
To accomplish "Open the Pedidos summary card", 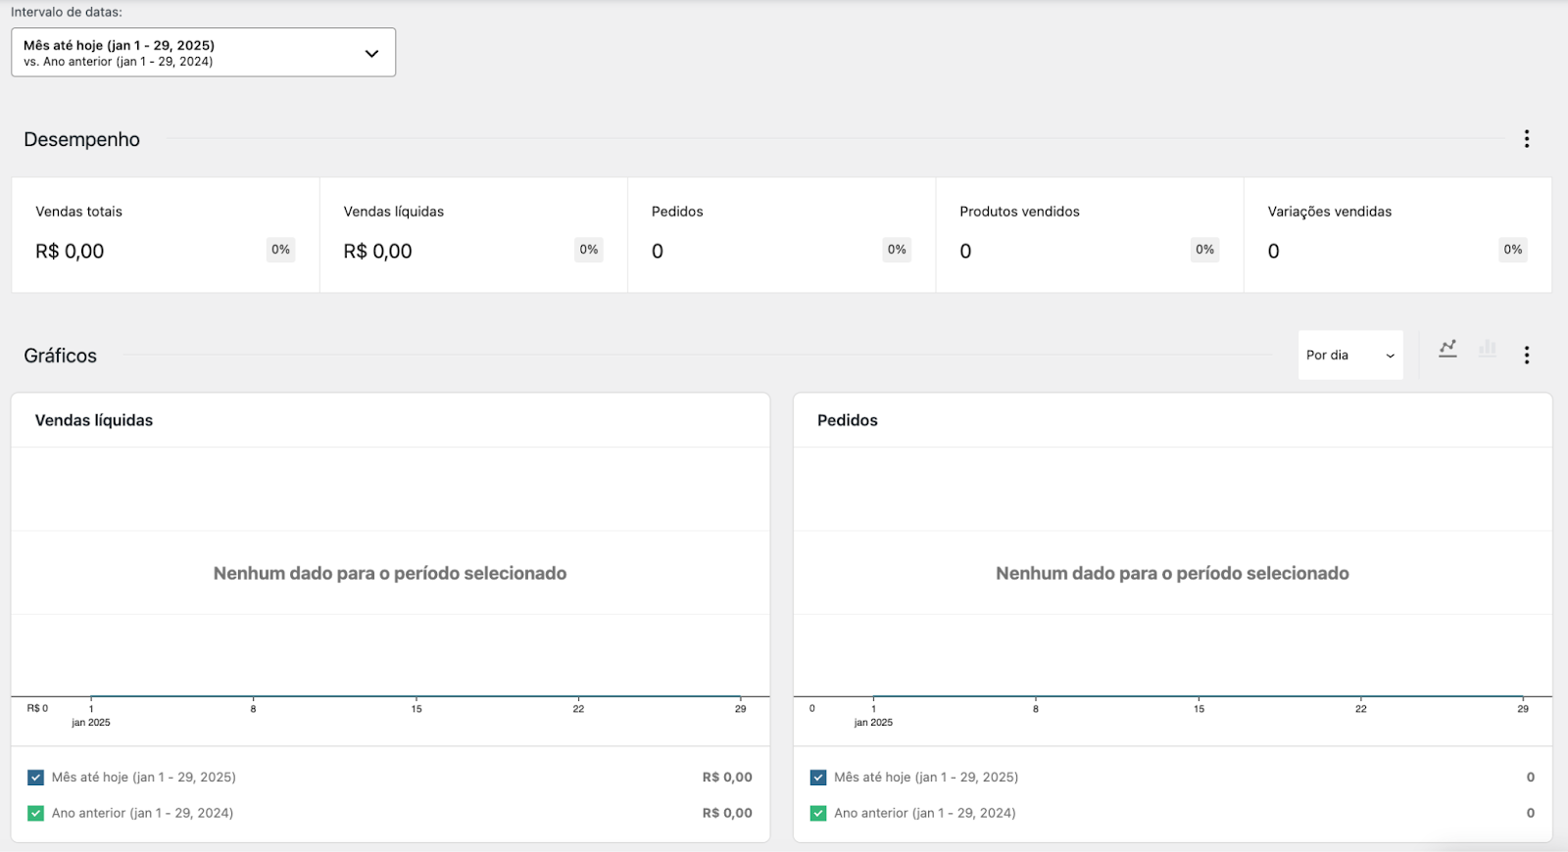I will click(x=782, y=235).
